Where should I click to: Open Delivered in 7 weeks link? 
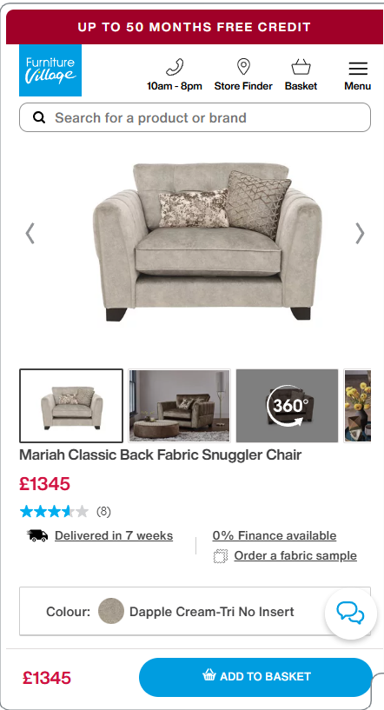click(114, 535)
